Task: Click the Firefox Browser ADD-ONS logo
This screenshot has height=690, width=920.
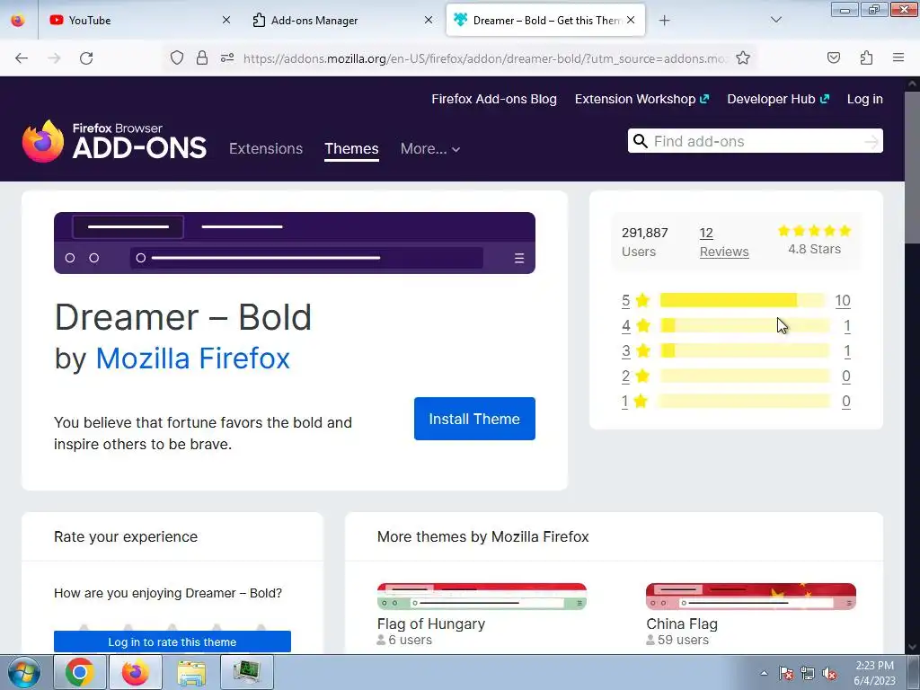Action: [114, 141]
